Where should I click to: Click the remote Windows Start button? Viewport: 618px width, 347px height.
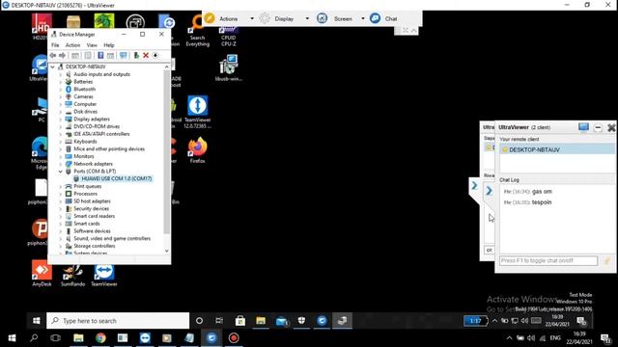coord(37,321)
